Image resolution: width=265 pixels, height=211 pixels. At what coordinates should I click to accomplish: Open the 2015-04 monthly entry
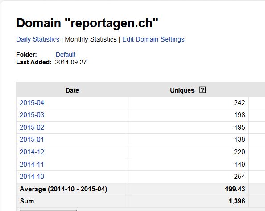32,103
